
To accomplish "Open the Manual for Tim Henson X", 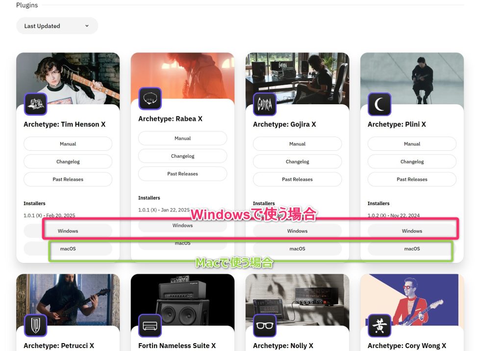I will (68, 144).
